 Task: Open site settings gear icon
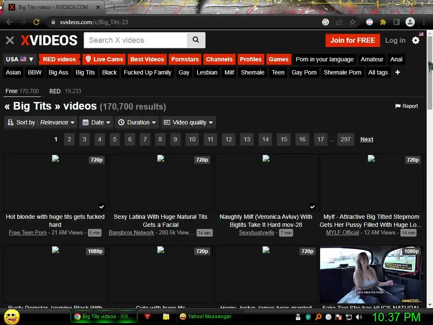tap(416, 40)
